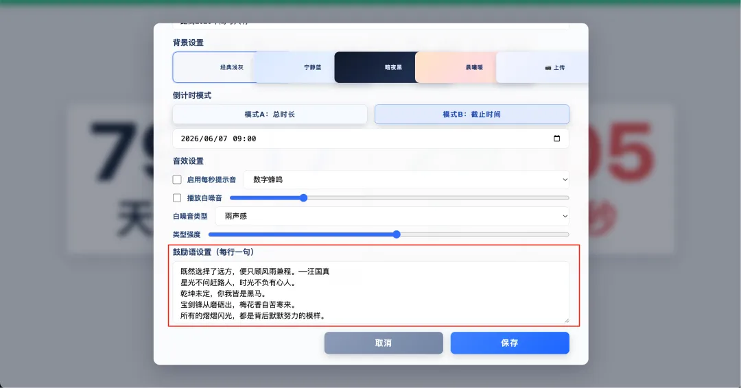This screenshot has height=388, width=741.
Task: Switch to 模式A：总时长 mode
Action: click(x=270, y=114)
